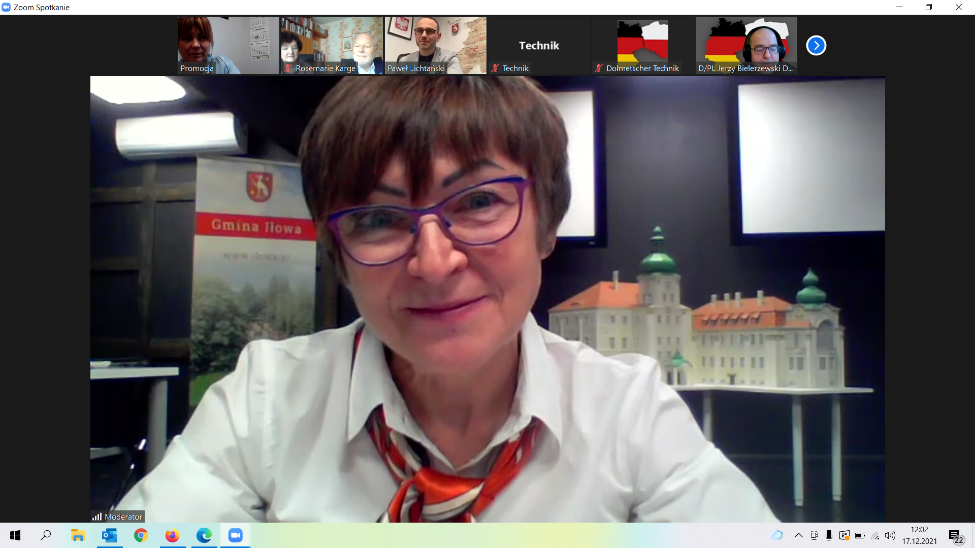Open Microsoft Edge from the taskbar
975x548 pixels.
[x=204, y=535]
